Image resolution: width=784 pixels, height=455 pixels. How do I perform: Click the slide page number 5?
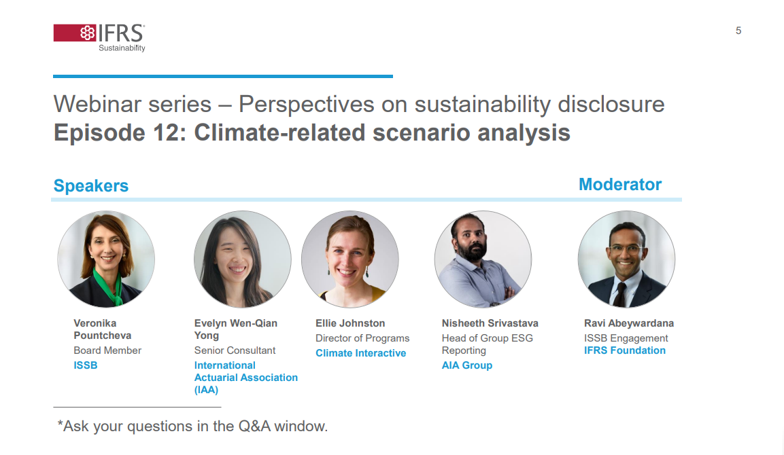coord(738,31)
